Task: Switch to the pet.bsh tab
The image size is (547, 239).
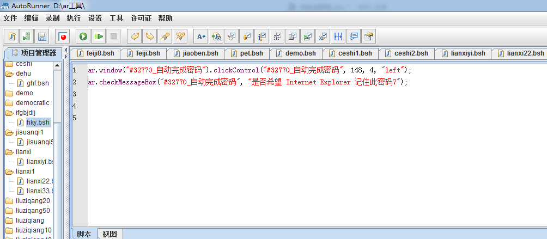Action: (247, 53)
